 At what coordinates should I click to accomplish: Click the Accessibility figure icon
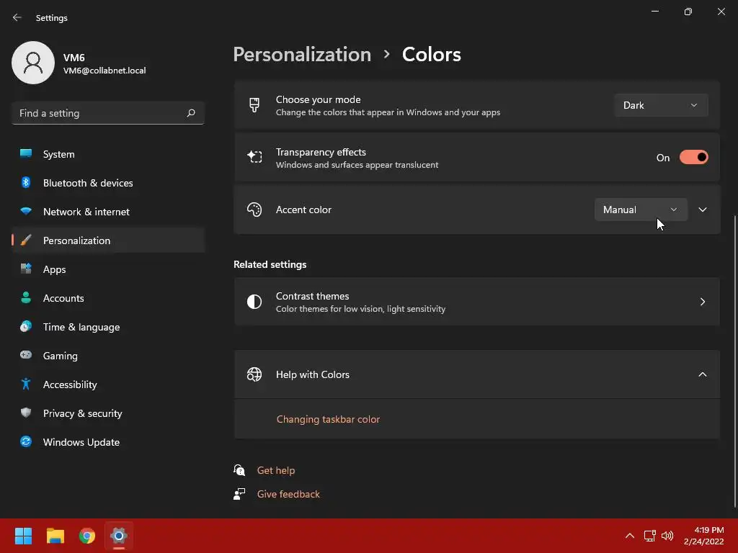coord(26,385)
